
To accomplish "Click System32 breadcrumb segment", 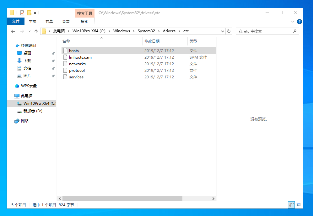I will click(146, 31).
